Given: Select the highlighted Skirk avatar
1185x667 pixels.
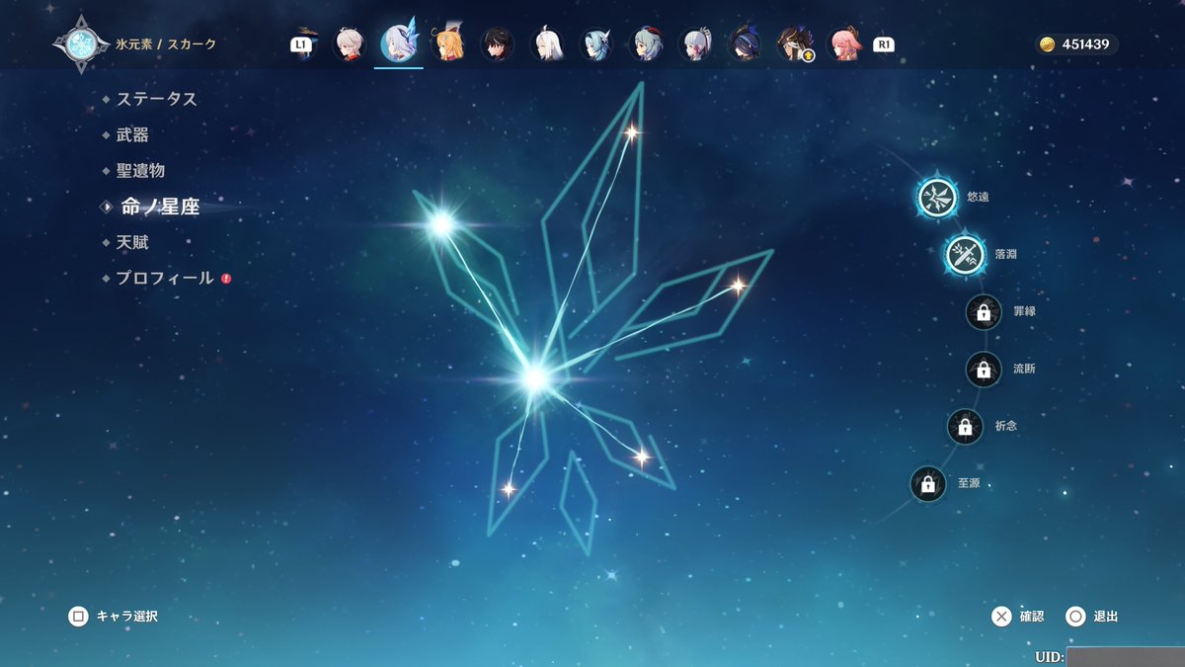Looking at the screenshot, I should 399,43.
